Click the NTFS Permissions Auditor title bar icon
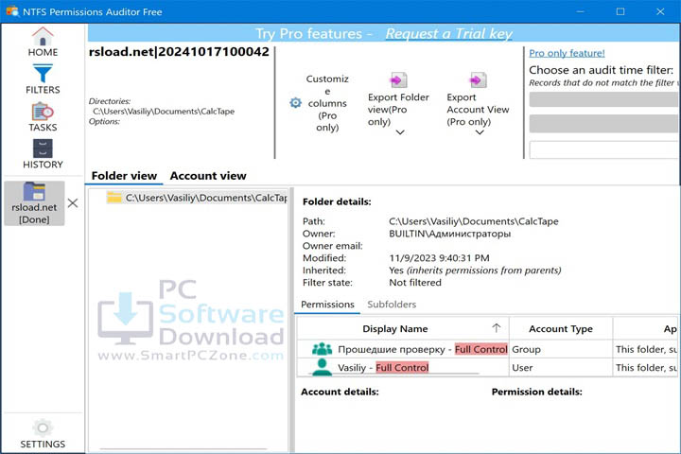 [11, 11]
